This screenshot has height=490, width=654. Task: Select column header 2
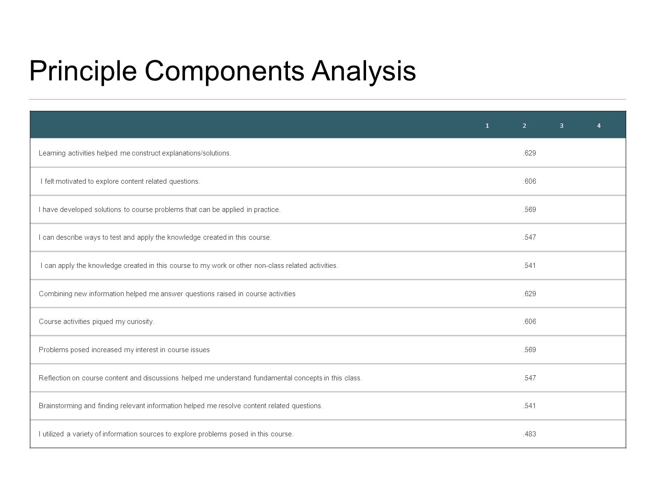525,126
